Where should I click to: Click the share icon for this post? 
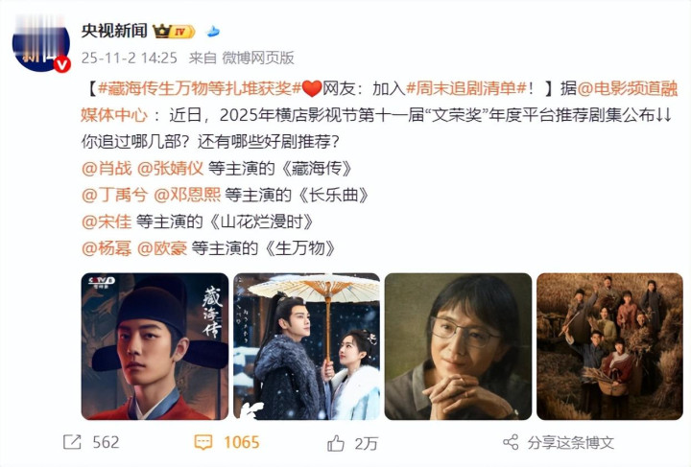coord(511,442)
